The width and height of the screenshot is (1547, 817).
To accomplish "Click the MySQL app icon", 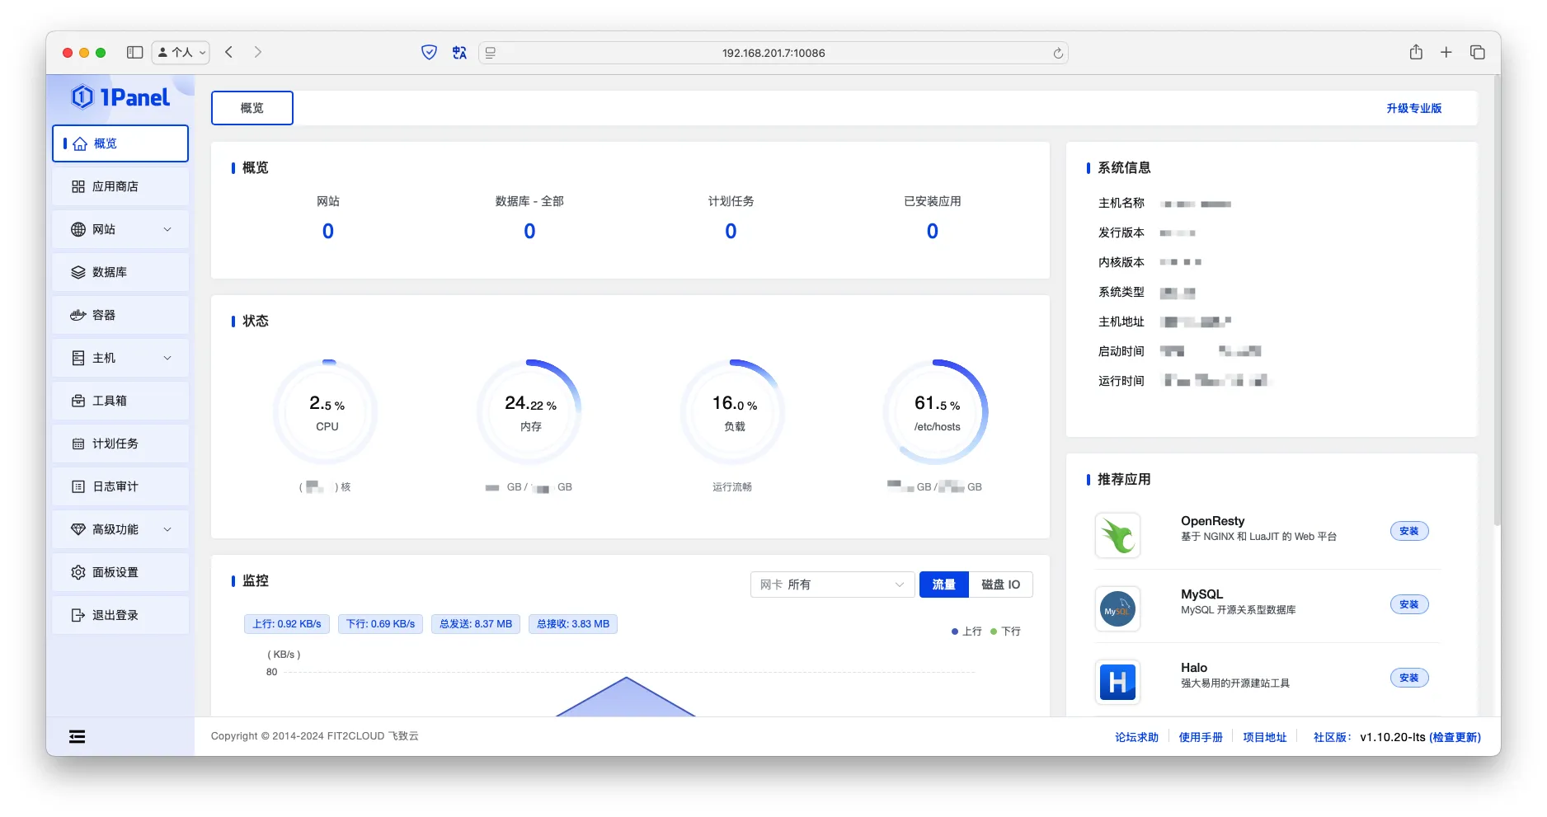I will coord(1117,609).
